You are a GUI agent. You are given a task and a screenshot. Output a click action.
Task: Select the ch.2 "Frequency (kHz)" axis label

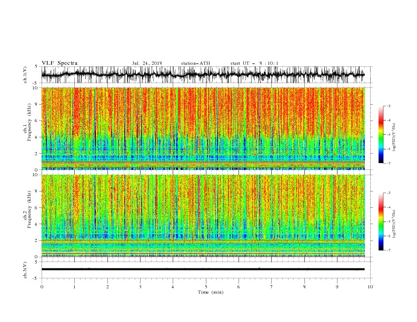tap(29, 209)
